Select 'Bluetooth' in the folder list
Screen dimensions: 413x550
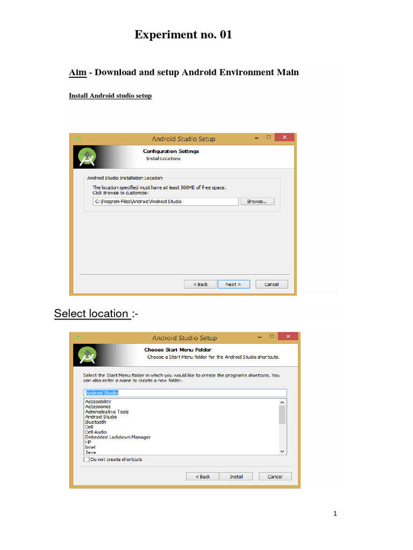click(x=96, y=422)
